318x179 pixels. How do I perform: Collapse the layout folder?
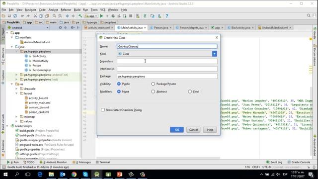coord(16,93)
